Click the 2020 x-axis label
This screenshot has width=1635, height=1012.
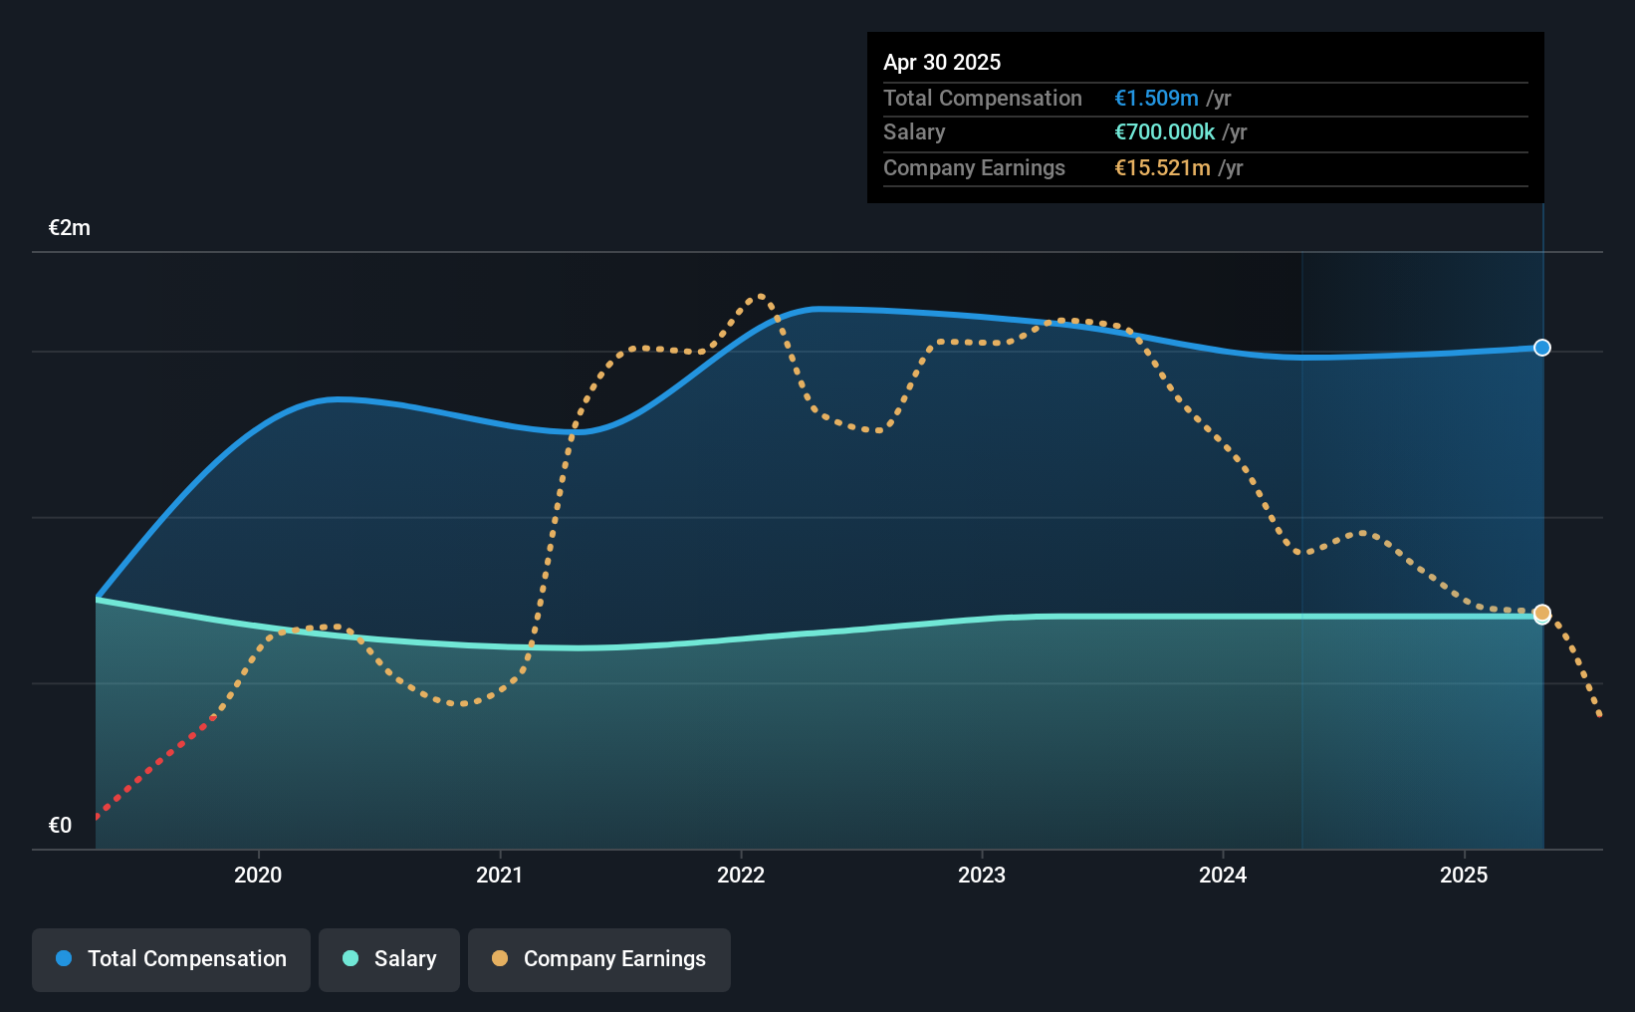point(258,875)
